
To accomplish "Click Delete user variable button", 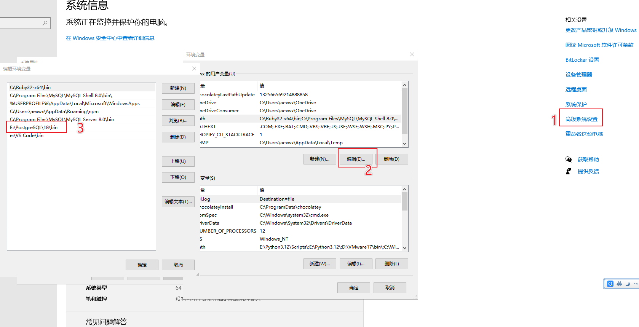I will 392,159.
